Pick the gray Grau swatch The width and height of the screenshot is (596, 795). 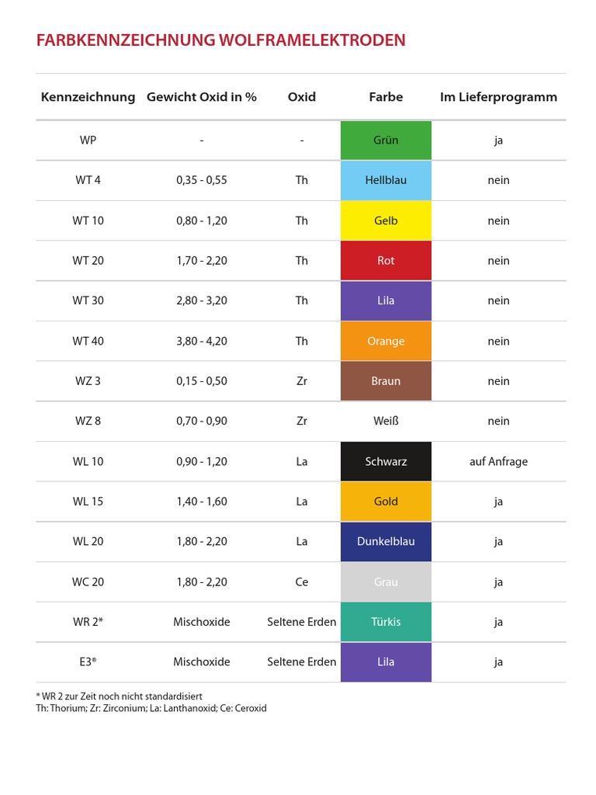386,581
